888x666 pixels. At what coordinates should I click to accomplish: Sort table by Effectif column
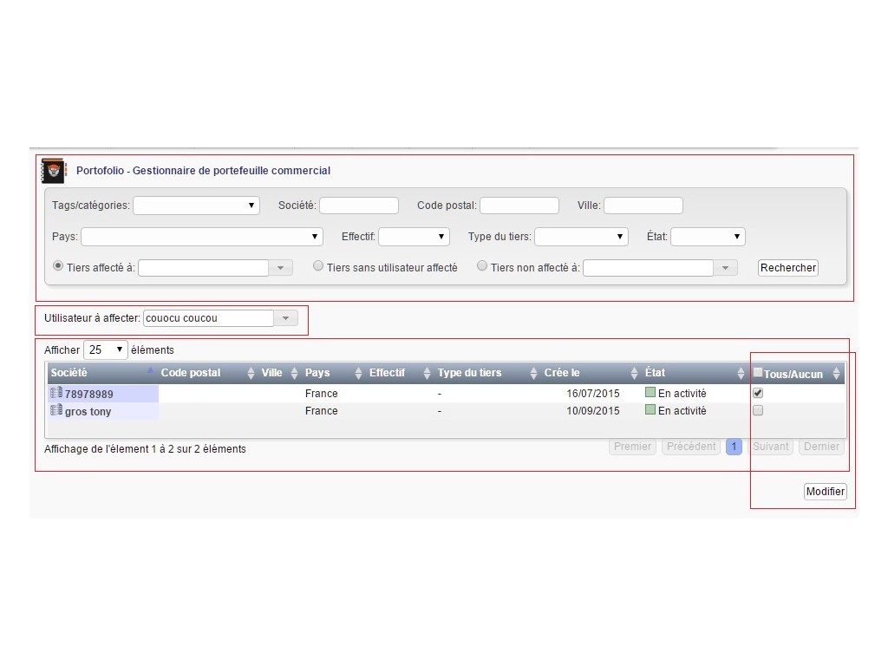pyautogui.click(x=427, y=373)
